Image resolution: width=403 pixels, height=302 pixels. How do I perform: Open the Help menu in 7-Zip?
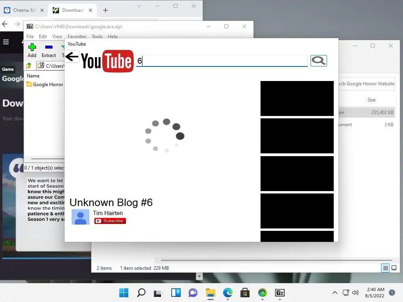(113, 37)
